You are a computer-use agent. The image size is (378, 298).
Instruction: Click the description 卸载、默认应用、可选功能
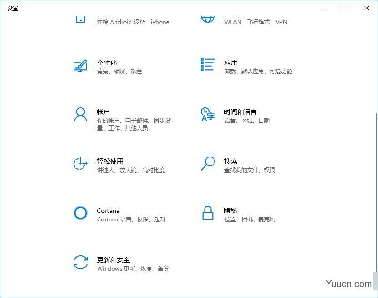coord(258,71)
